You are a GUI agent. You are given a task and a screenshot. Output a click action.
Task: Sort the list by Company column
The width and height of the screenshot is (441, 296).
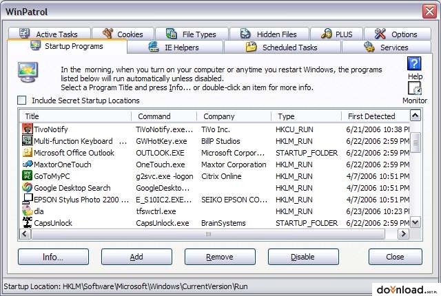tap(234, 116)
